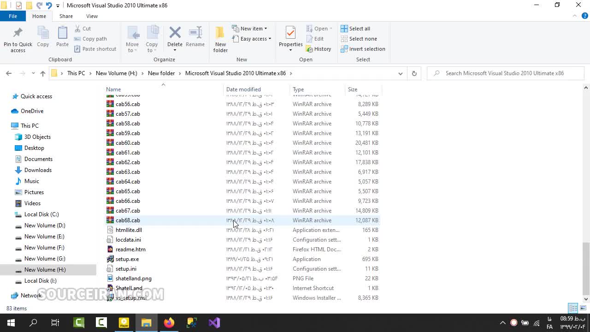The height and width of the screenshot is (332, 590).
Task: Click Select all button
Action: click(355, 29)
